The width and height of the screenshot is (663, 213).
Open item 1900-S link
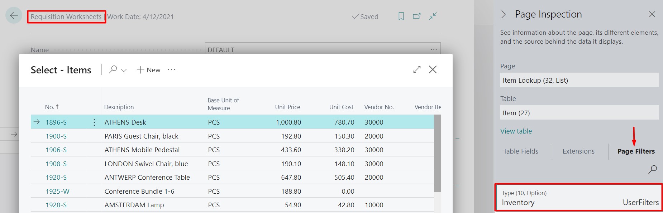[56, 136]
